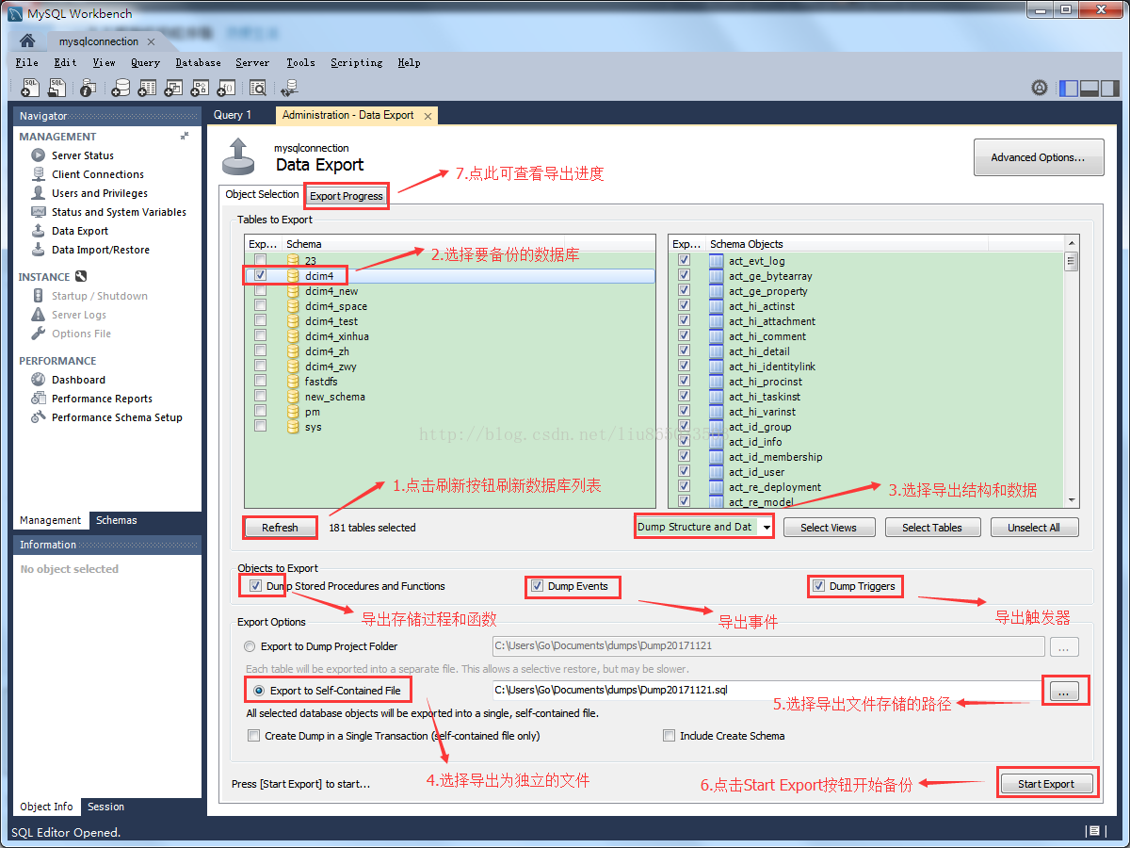Enable Create Dump in a Single Transaction
1130x848 pixels.
pyautogui.click(x=253, y=736)
